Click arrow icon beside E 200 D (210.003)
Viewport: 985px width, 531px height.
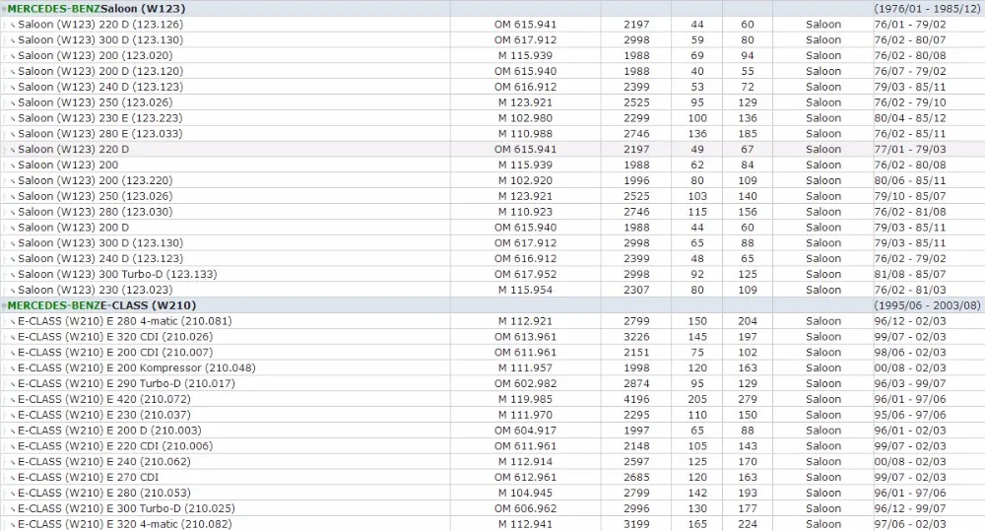13,431
